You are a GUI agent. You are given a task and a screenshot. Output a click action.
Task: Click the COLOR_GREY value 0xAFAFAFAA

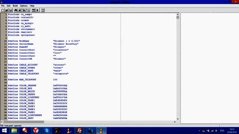(60, 118)
